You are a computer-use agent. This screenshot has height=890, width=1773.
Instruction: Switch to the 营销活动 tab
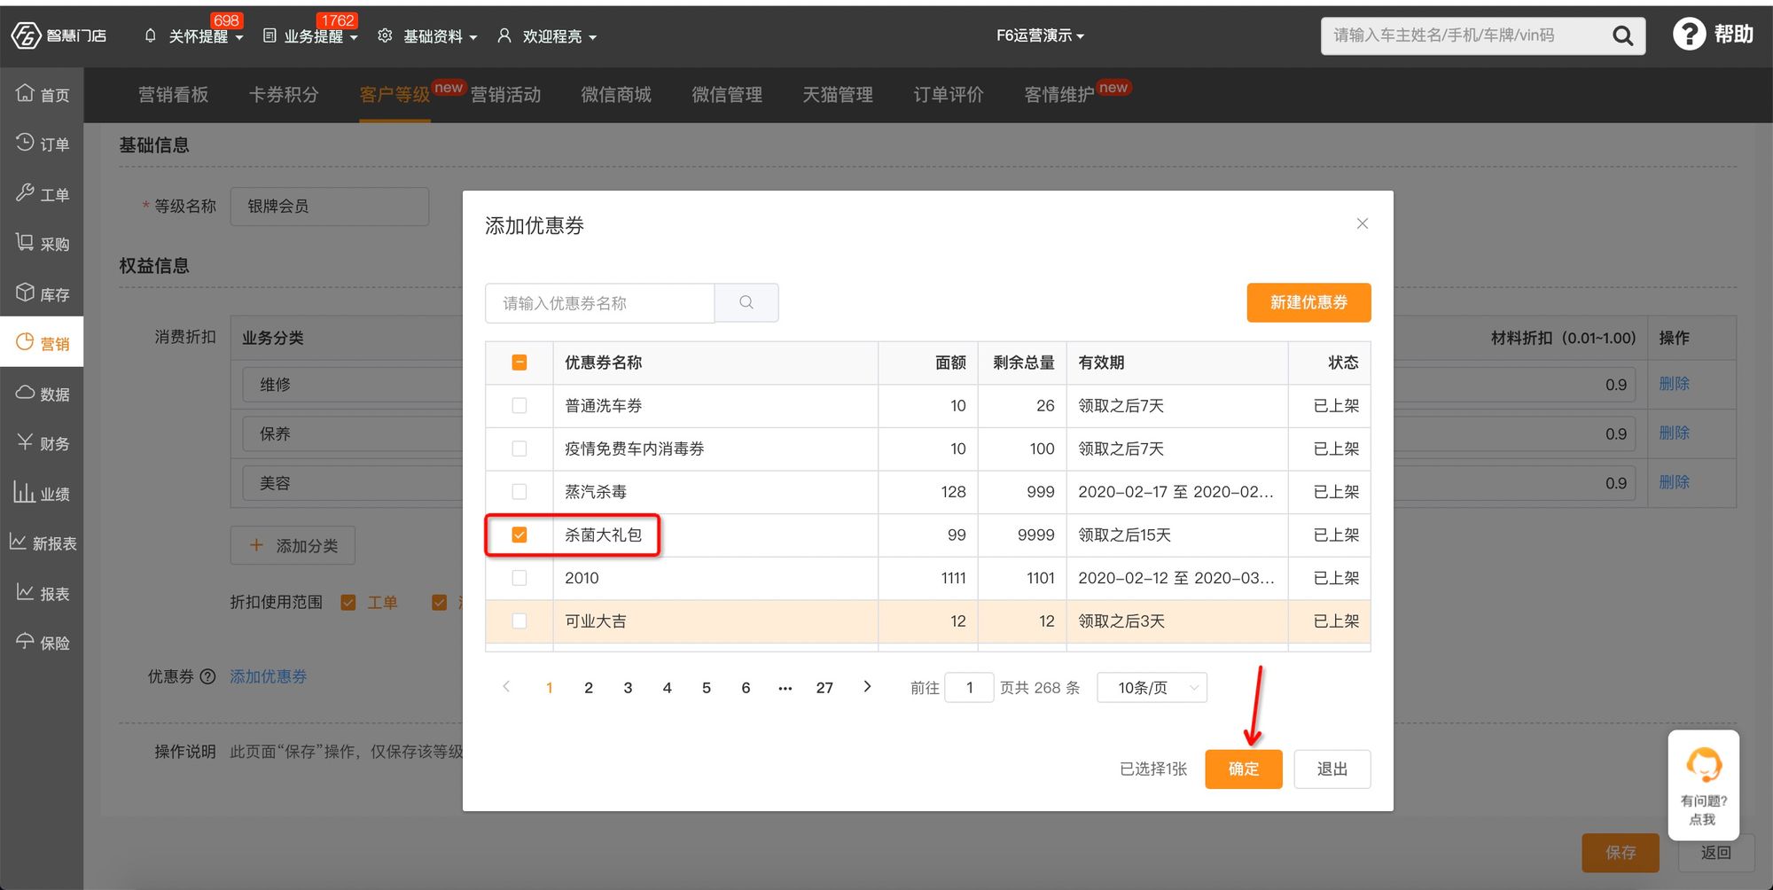pyautogui.click(x=505, y=95)
